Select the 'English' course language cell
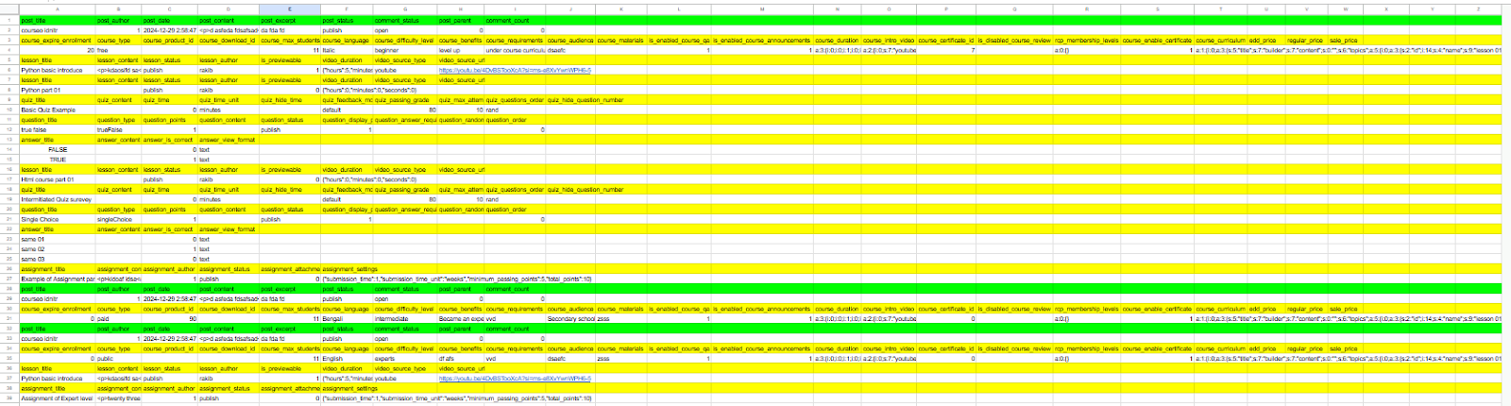This screenshot has height=406, width=1511. [347, 359]
